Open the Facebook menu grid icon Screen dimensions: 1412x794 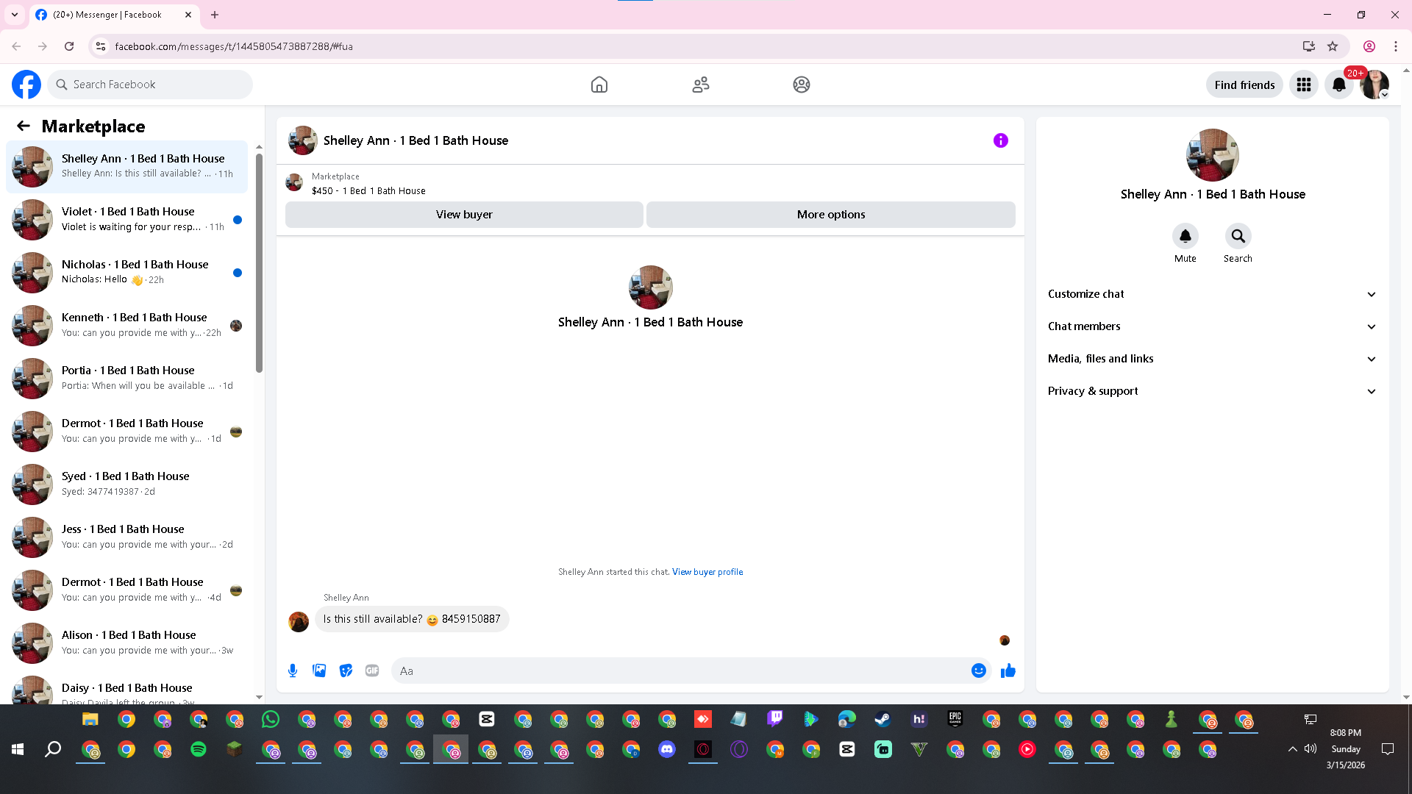coord(1304,85)
